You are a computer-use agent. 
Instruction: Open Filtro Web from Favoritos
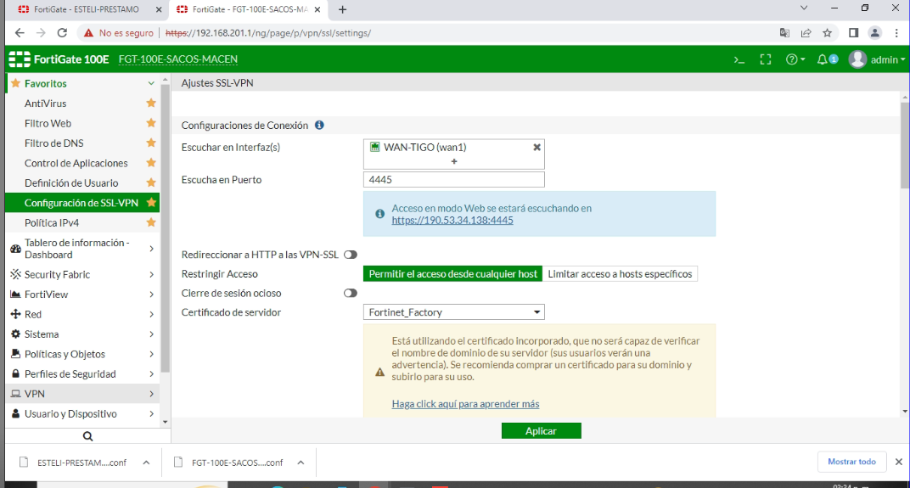click(48, 123)
